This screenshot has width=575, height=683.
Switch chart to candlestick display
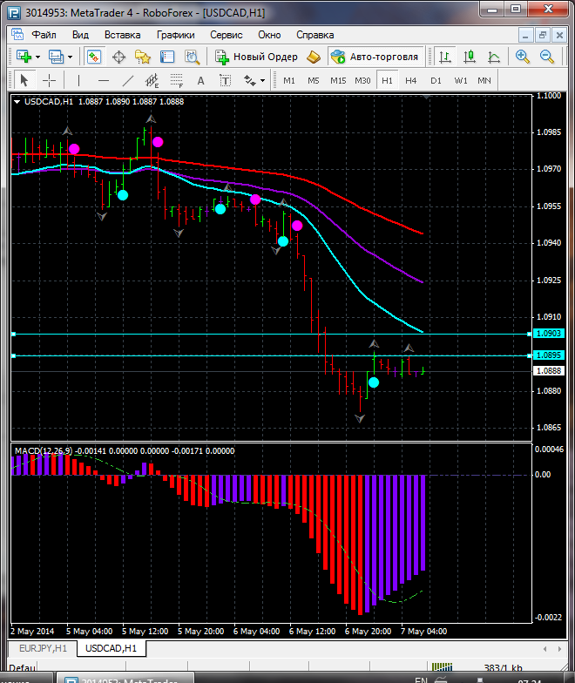[470, 57]
